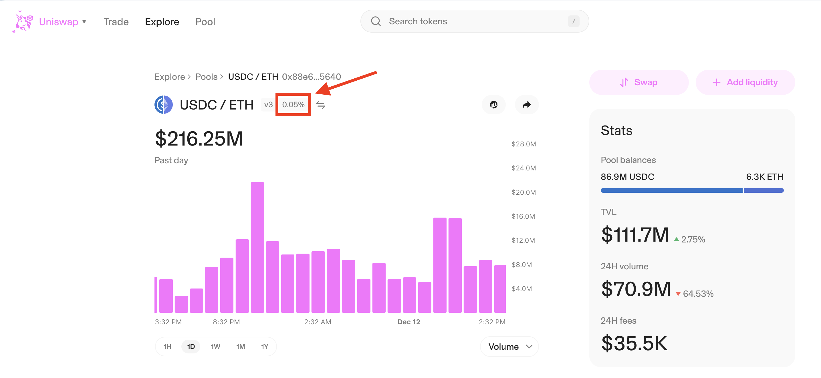Click the v3 version badge

coord(268,105)
